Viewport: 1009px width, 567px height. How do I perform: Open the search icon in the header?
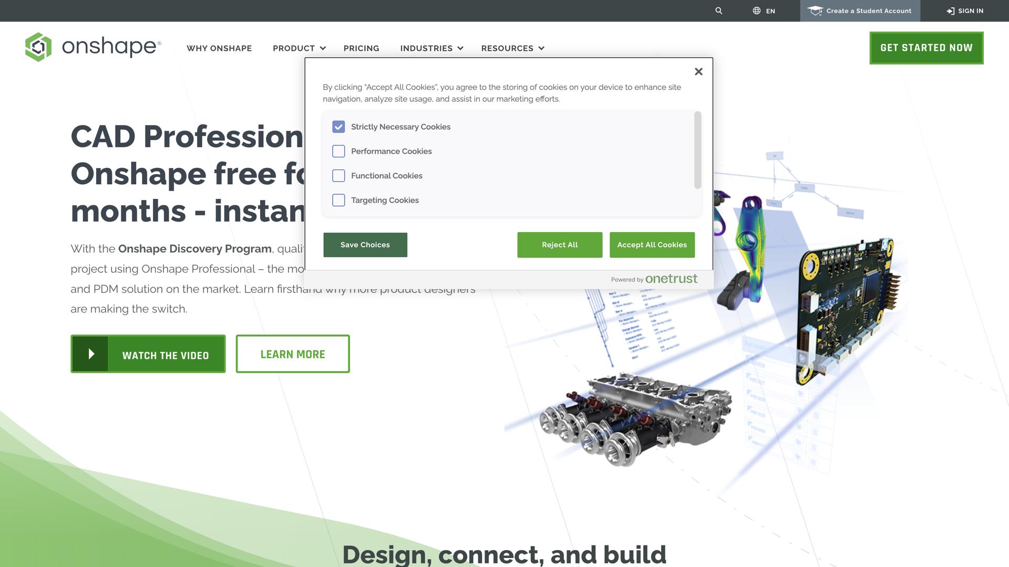click(x=718, y=10)
